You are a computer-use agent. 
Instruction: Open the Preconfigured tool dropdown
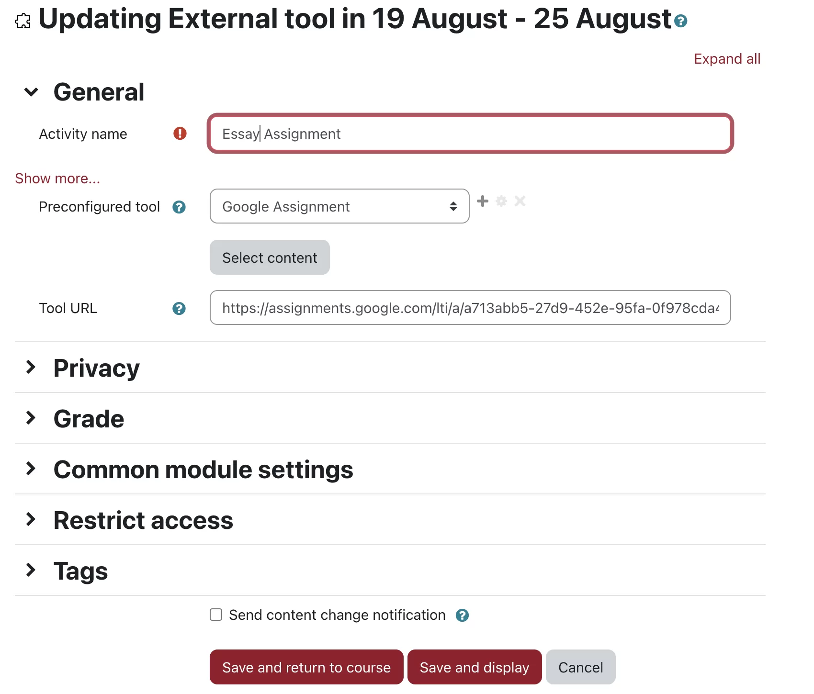339,206
